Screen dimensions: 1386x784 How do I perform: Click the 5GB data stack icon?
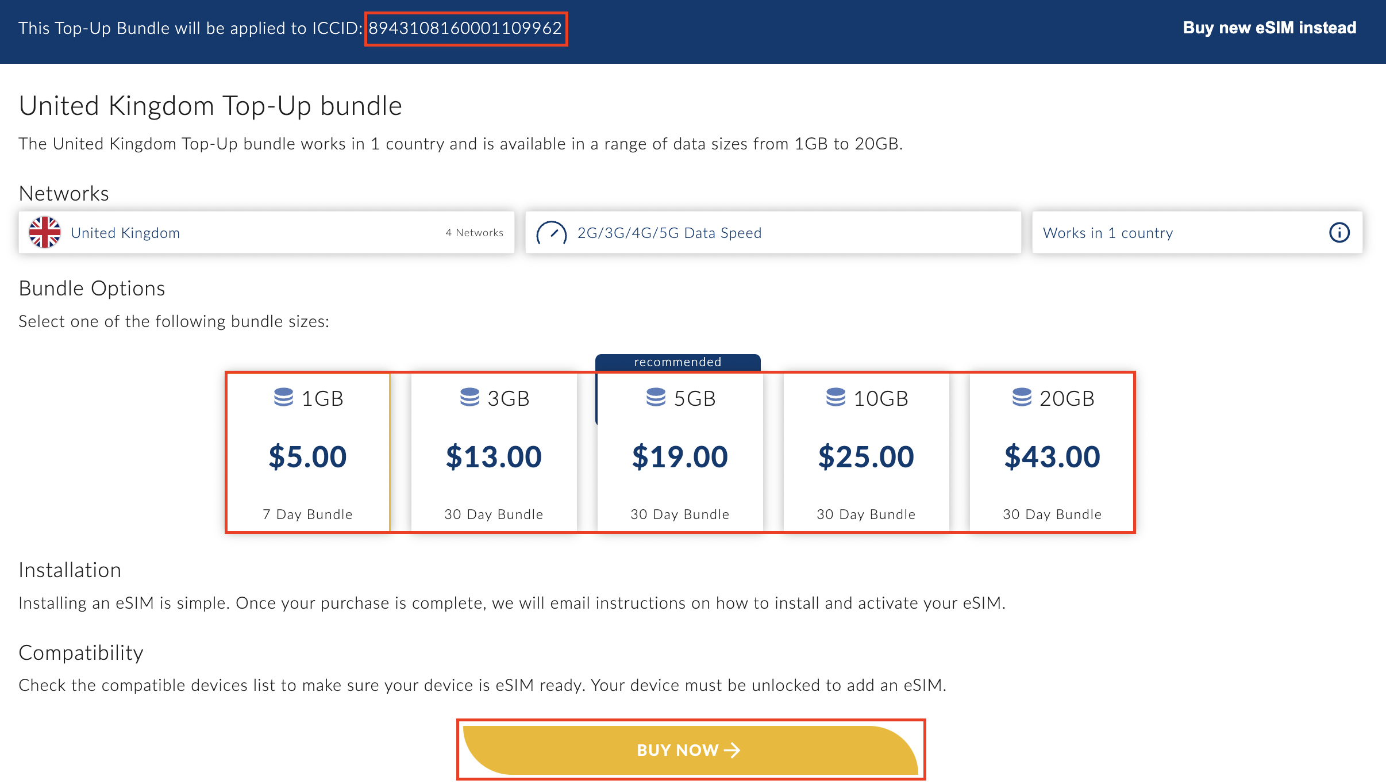pos(656,397)
